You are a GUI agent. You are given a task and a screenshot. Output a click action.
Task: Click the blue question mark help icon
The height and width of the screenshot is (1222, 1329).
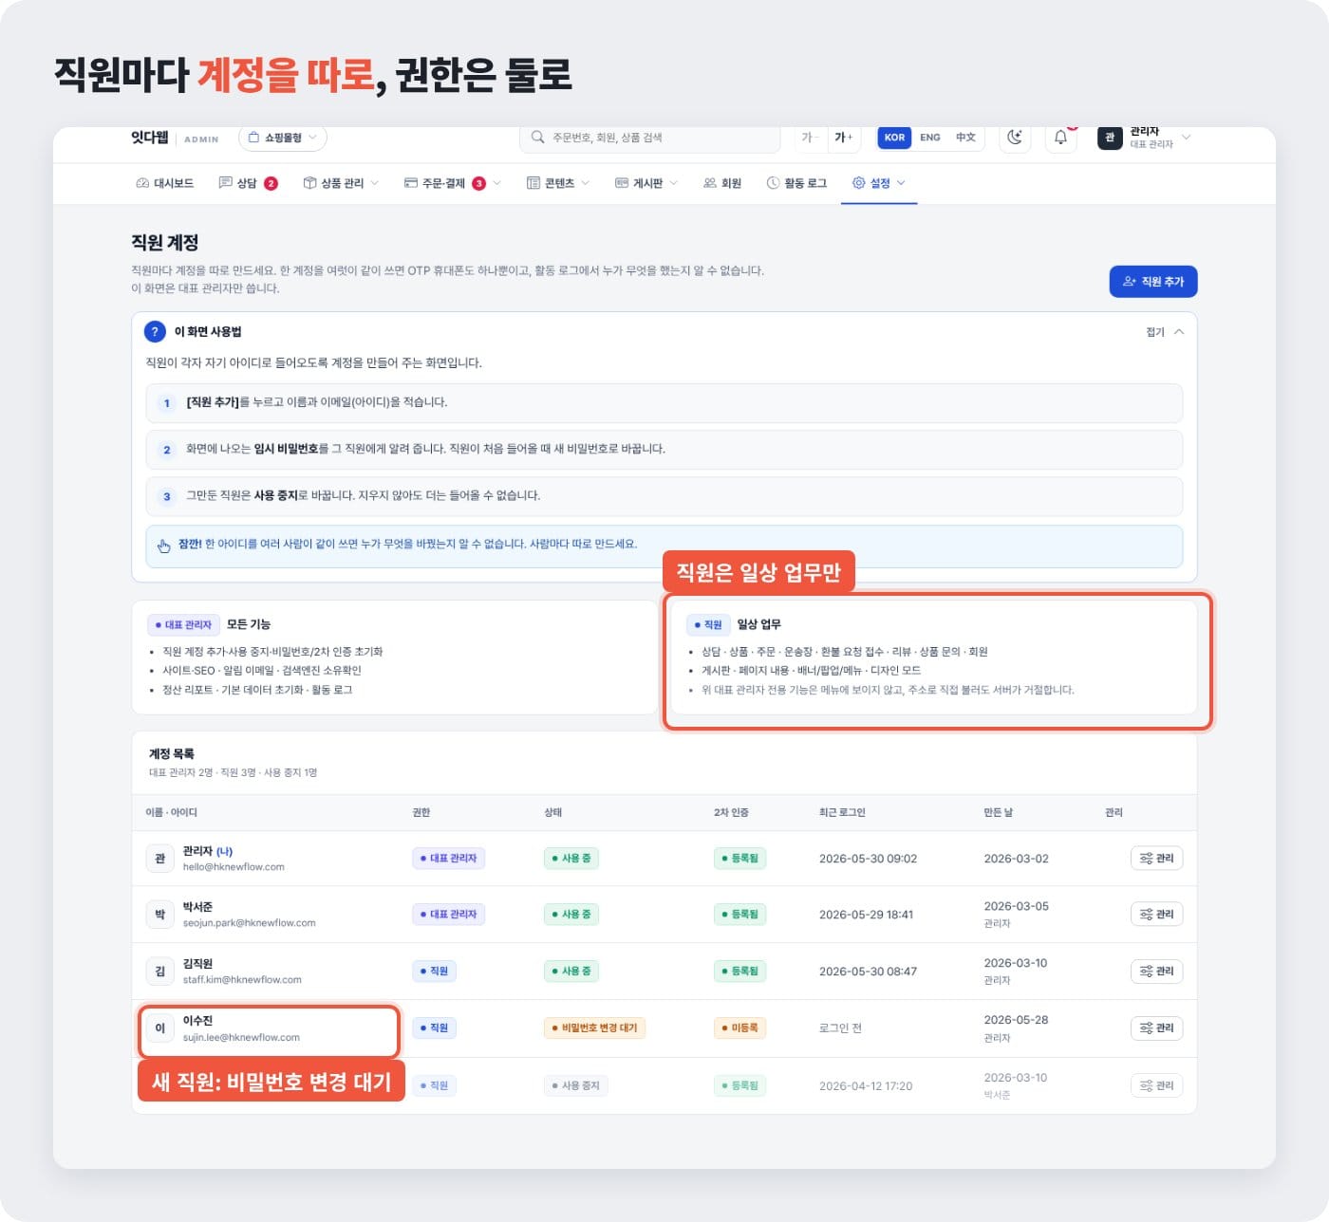155,332
